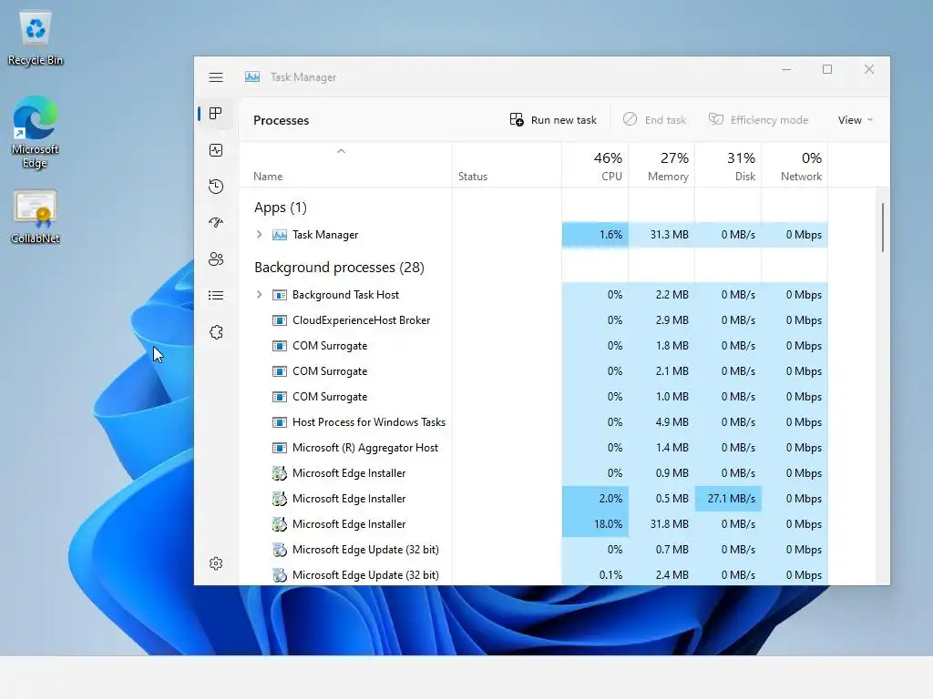This screenshot has height=699, width=933.
Task: Select Microsoft (R) Aggregator Host row
Action: pos(534,448)
